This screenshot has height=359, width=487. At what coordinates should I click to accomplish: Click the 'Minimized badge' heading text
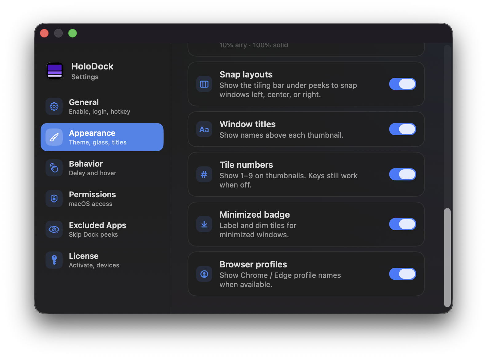[255, 215]
